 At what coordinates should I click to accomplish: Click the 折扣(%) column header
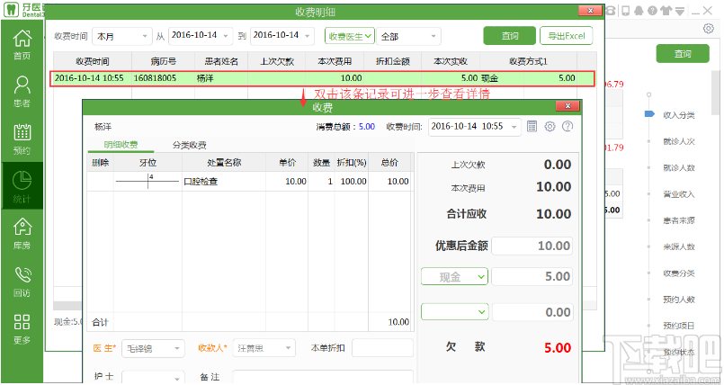click(352, 163)
